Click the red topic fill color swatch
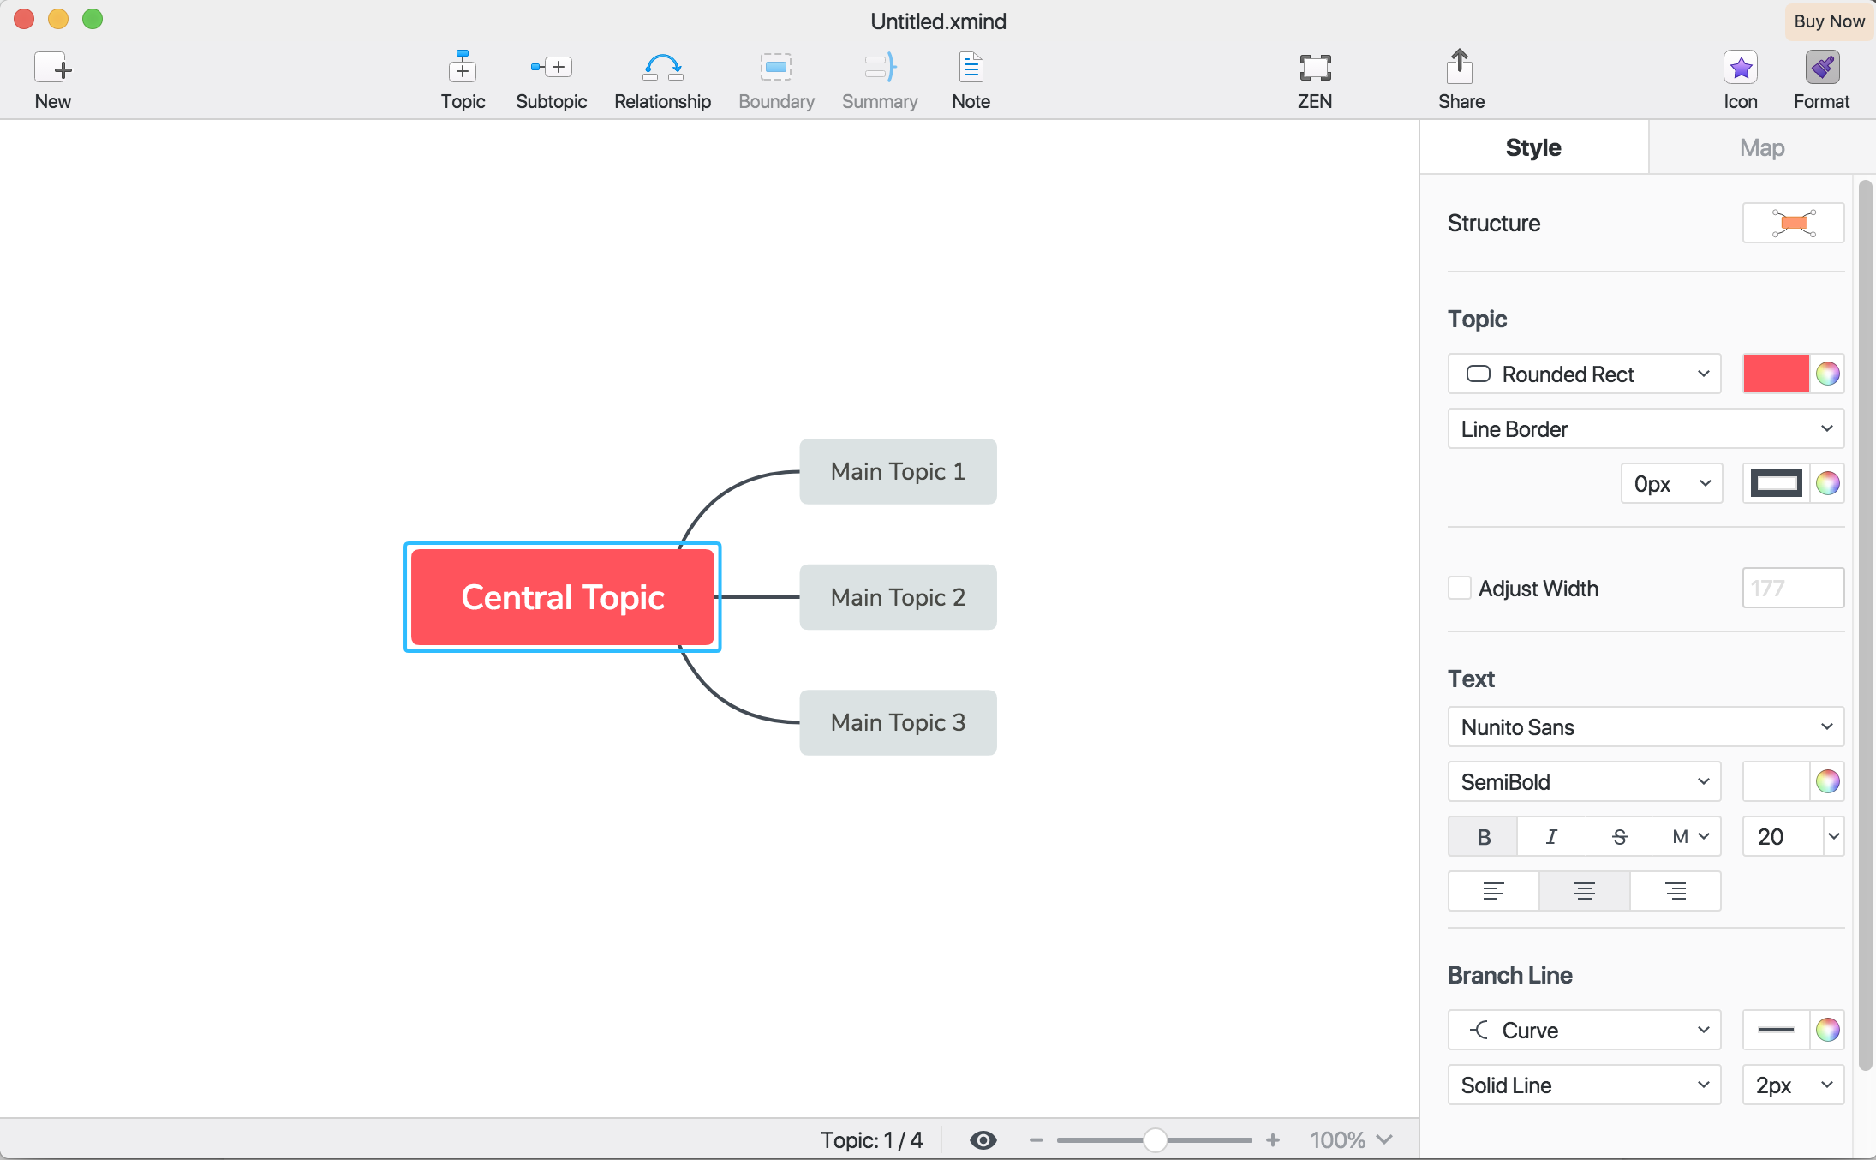The image size is (1876, 1160). tap(1776, 374)
